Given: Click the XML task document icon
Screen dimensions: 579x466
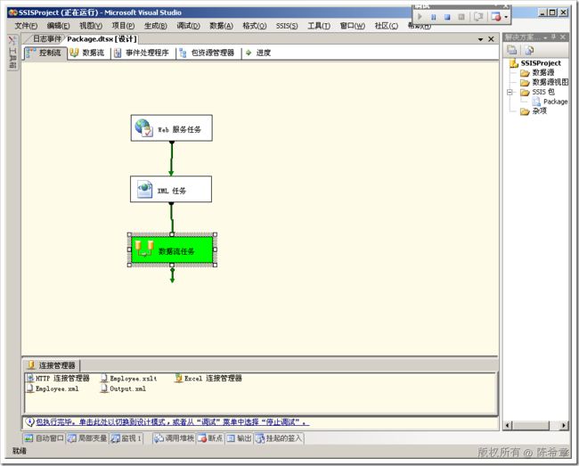Looking at the screenshot, I should pos(144,189).
